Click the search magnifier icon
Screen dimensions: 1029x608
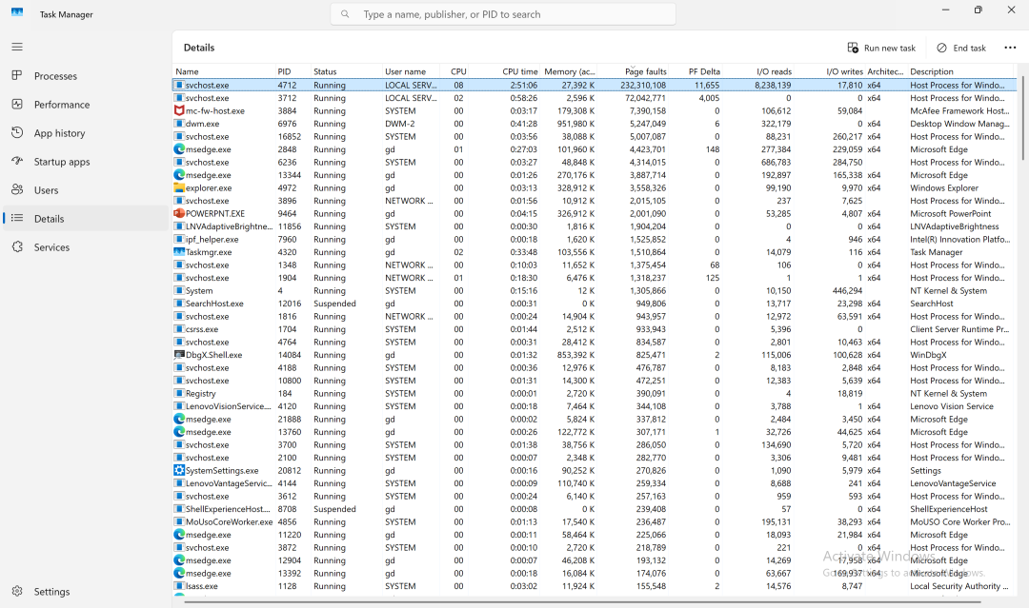pos(345,13)
